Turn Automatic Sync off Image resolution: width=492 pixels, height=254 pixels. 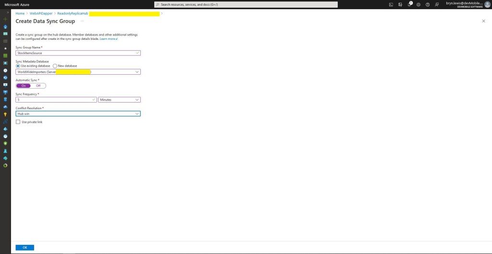coord(38,86)
